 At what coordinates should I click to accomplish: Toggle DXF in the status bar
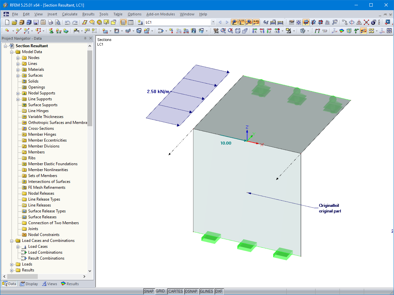[x=219, y=291]
